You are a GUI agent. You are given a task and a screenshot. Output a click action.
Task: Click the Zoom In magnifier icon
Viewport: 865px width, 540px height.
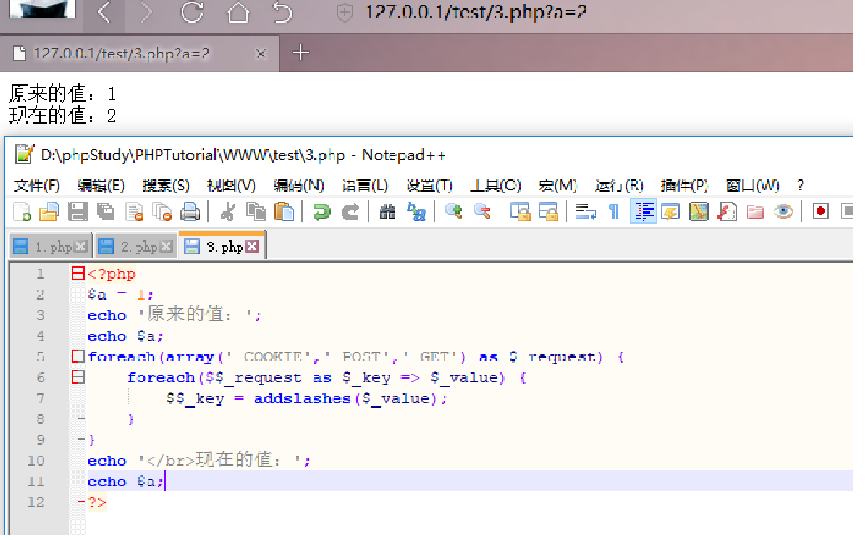pos(454,211)
